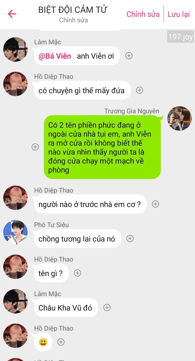
Task: Tap plus icon beside "có chuyện gì thế mấy đứa"
Action: pyautogui.click(x=139, y=90)
